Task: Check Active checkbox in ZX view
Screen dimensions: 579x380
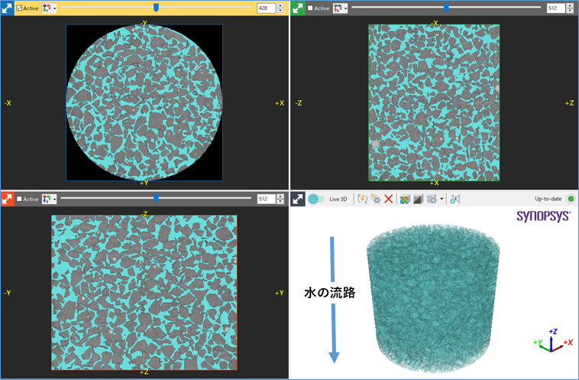Action: pyautogui.click(x=310, y=8)
